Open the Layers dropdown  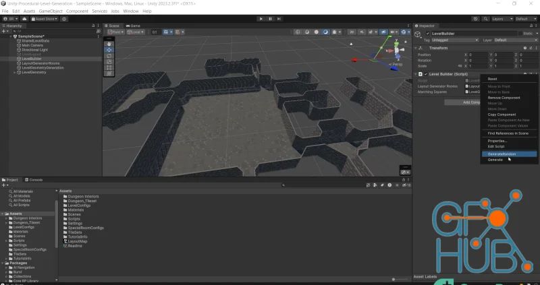(502, 19)
